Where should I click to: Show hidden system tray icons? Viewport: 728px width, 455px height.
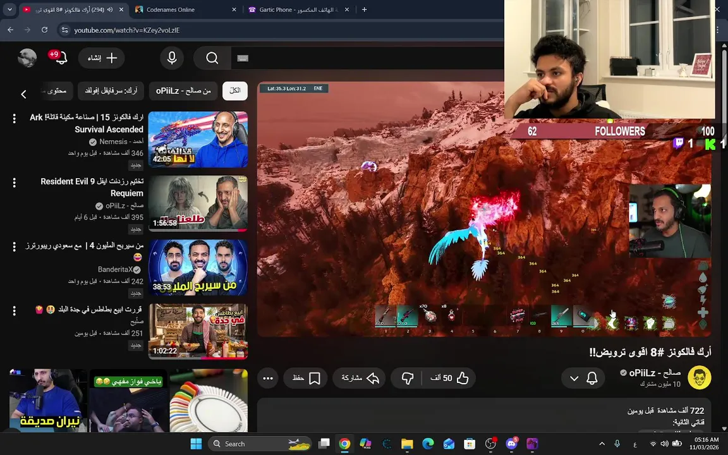(x=602, y=444)
